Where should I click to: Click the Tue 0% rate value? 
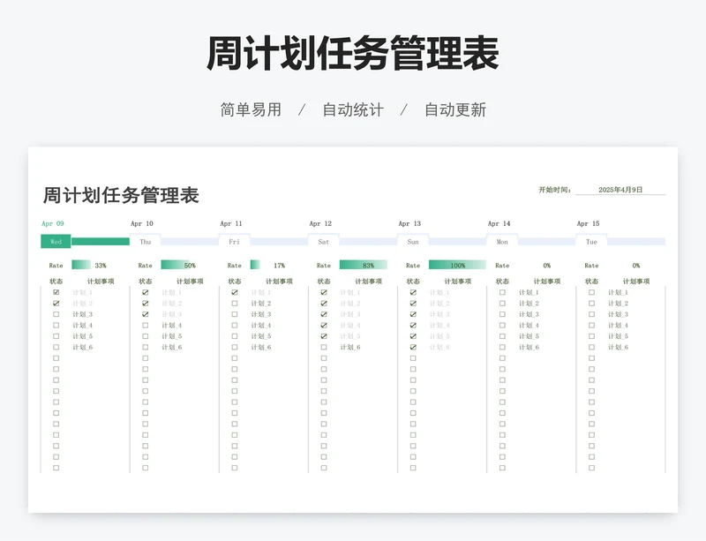coord(635,266)
